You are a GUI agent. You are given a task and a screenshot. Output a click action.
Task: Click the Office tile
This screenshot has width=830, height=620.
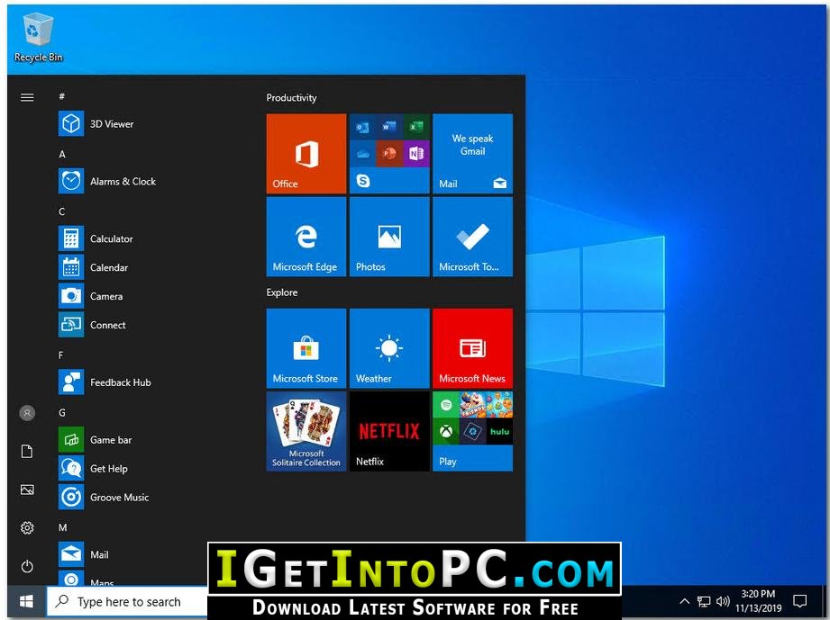coord(306,154)
